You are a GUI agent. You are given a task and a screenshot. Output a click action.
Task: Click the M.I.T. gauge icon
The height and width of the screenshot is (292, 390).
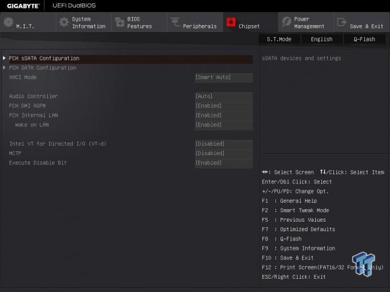coord(8,23)
